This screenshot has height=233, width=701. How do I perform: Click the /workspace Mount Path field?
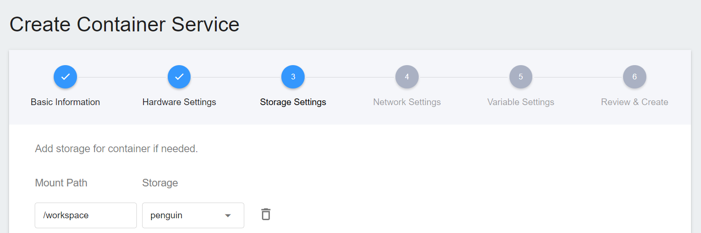(x=86, y=215)
